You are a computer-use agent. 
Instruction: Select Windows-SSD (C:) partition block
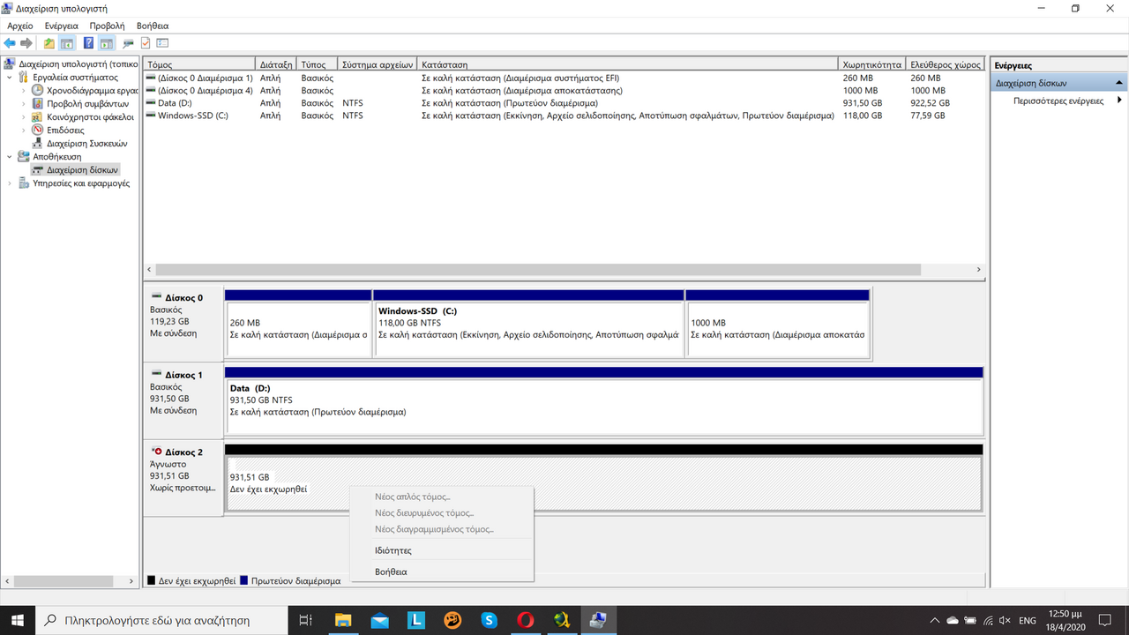pyautogui.click(x=528, y=324)
